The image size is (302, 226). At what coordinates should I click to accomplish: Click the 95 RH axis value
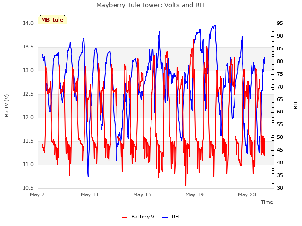(x=280, y=23)
